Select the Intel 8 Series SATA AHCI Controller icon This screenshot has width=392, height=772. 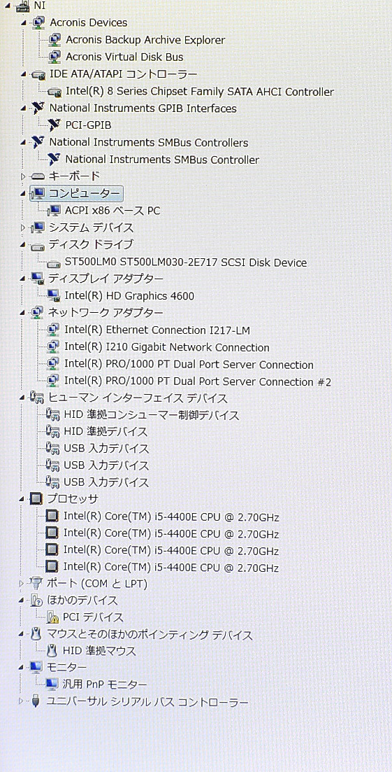pos(55,92)
